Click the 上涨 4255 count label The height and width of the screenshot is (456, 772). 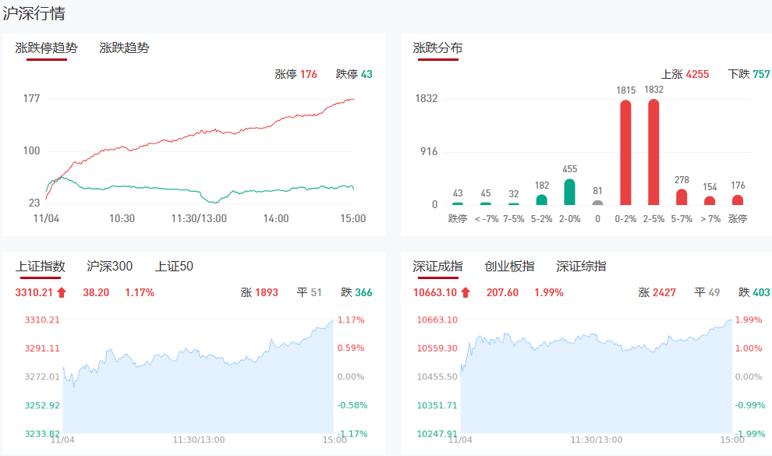pos(685,75)
